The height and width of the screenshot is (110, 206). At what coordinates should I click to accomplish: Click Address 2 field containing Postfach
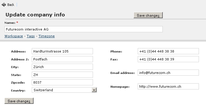(62, 59)
